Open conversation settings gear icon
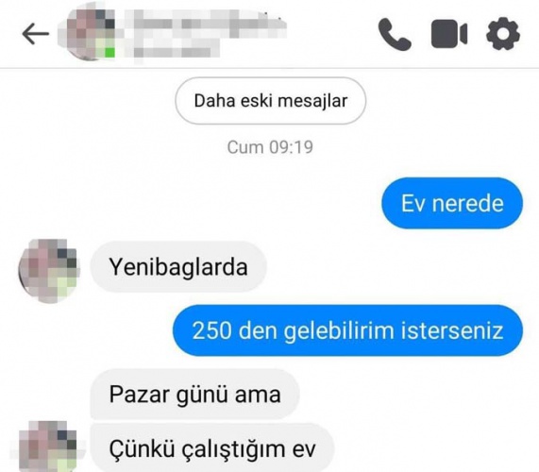Image resolution: width=539 pixels, height=472 pixels. (502, 34)
